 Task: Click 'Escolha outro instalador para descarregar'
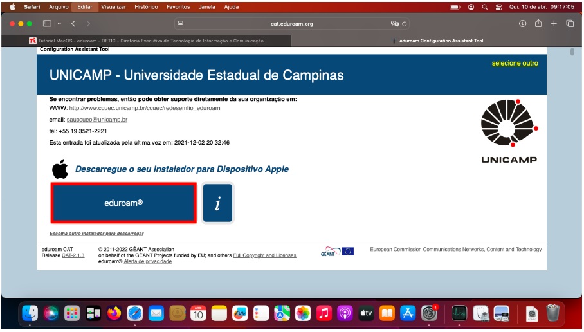click(x=96, y=234)
